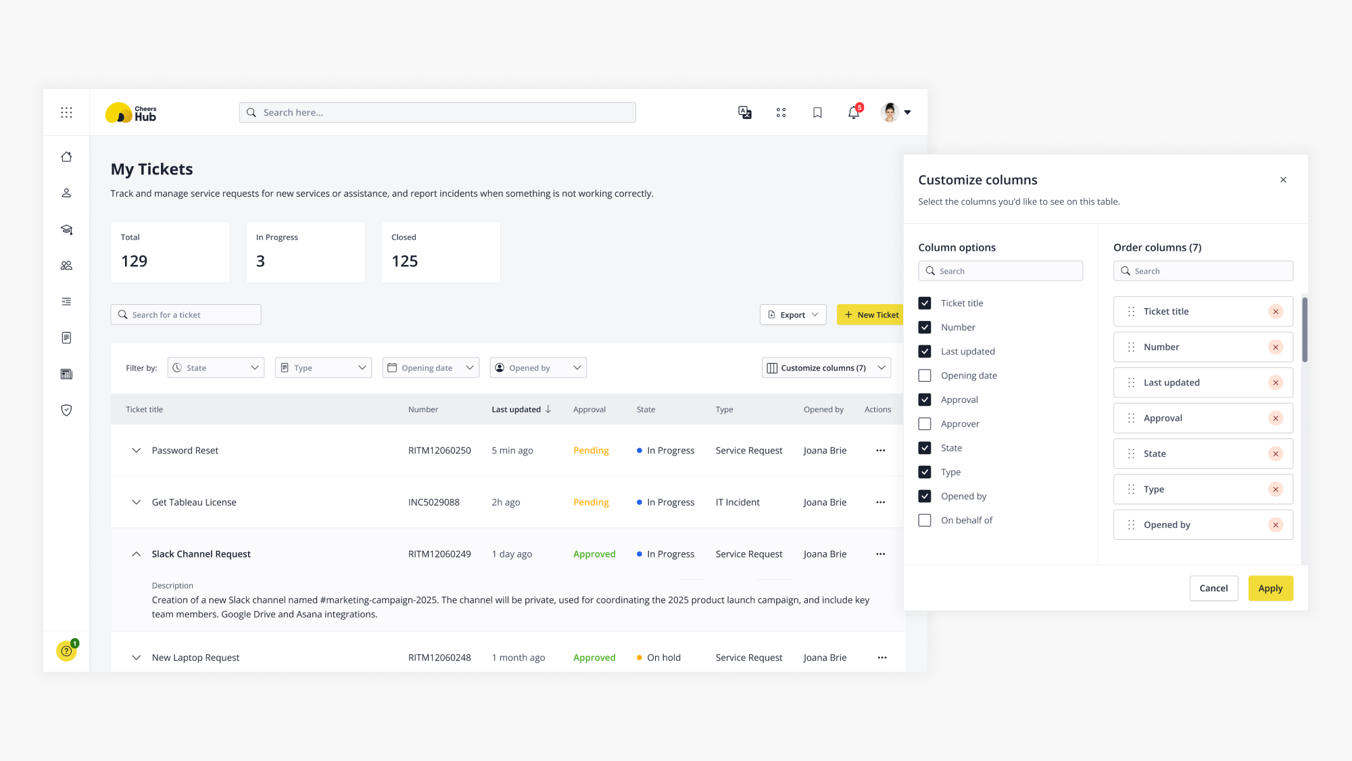This screenshot has width=1352, height=761.
Task: Open the Export dropdown button
Action: [x=792, y=315]
